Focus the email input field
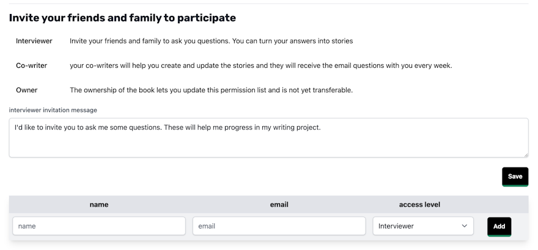The width and height of the screenshot is (538, 250). point(279,226)
